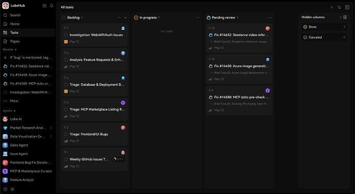Click the help icon at sidebar bottom
Viewport: 355px width, 194px height.
point(5,189)
